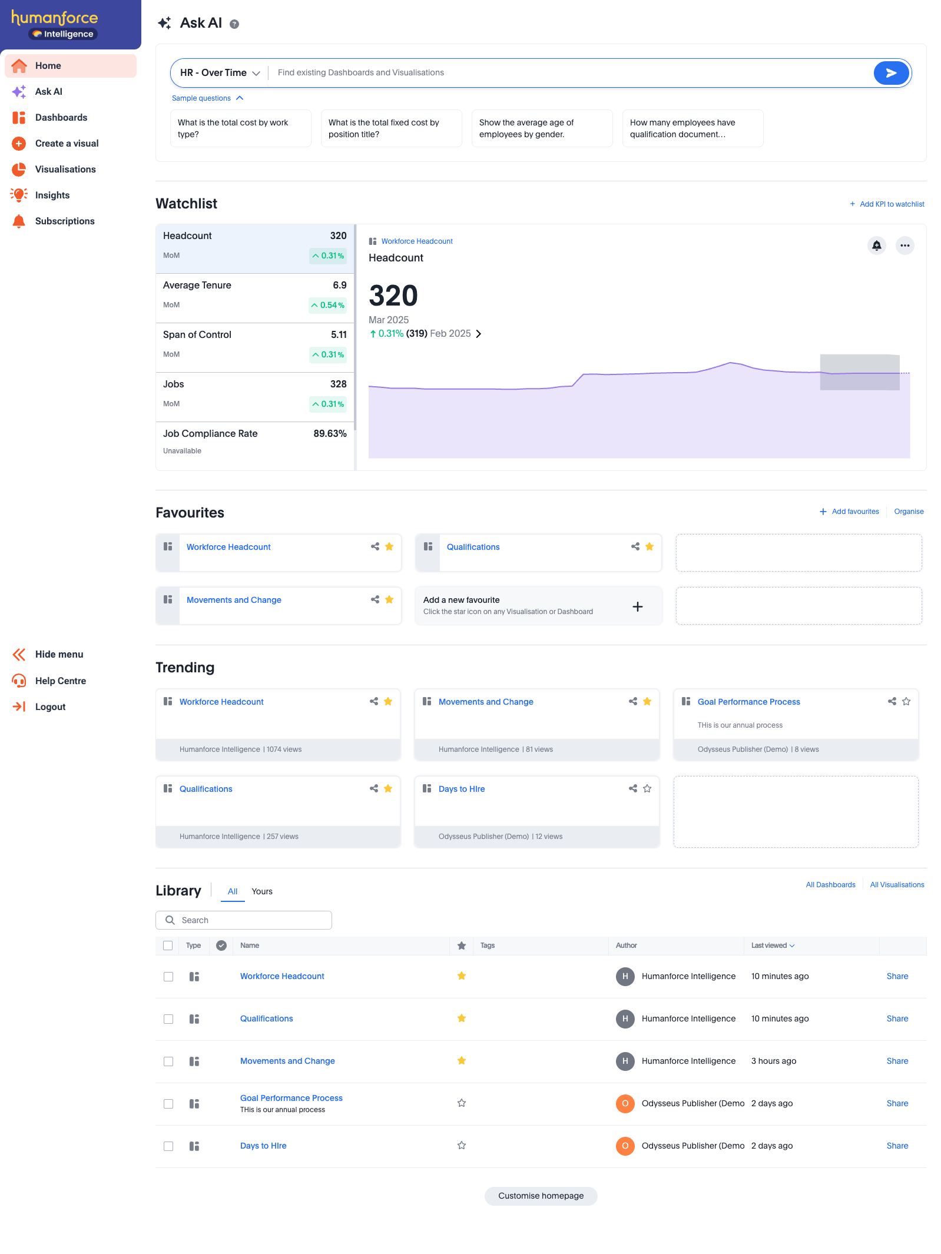The image size is (941, 1254).
Task: Send the Ask AI query arrow button
Action: pyautogui.click(x=891, y=73)
